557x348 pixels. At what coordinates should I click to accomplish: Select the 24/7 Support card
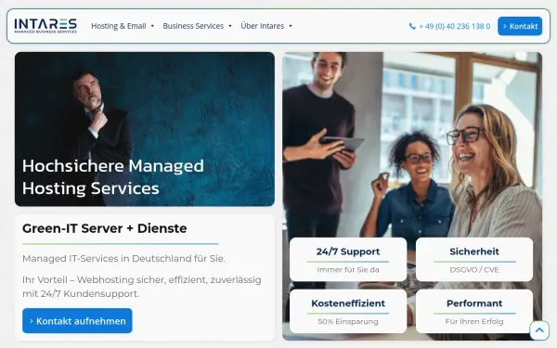[x=348, y=260]
